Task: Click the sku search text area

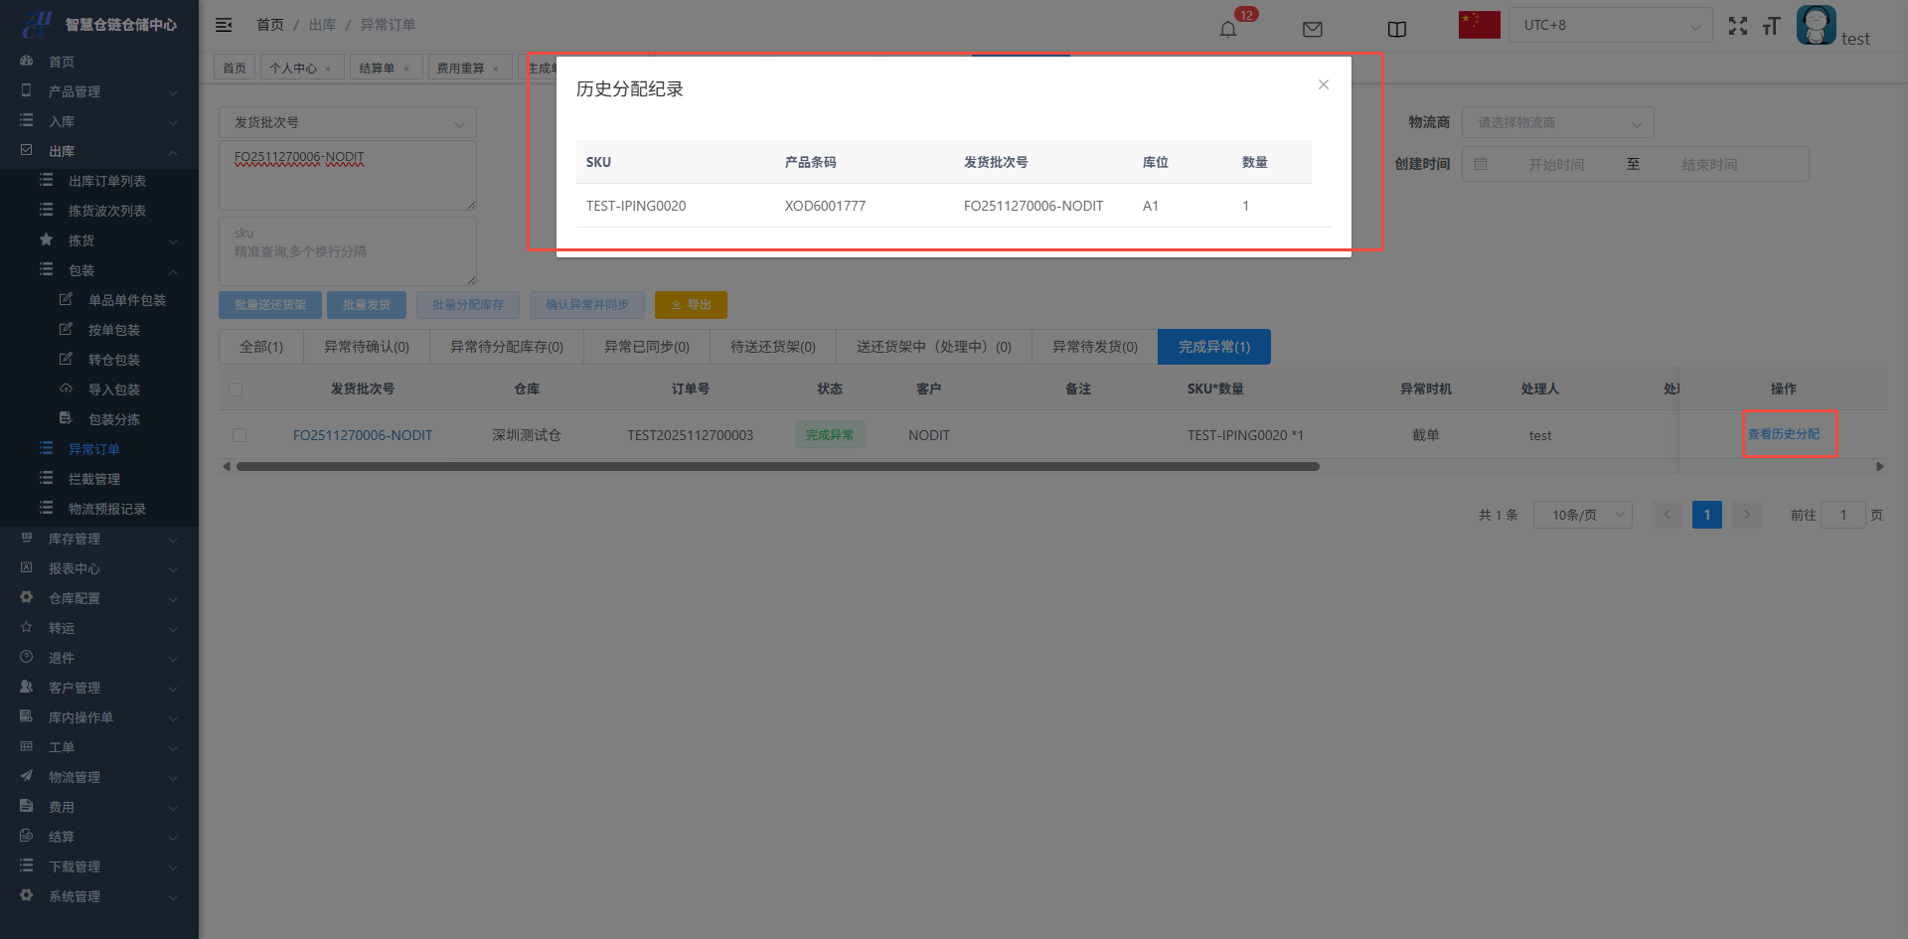Action: (347, 251)
